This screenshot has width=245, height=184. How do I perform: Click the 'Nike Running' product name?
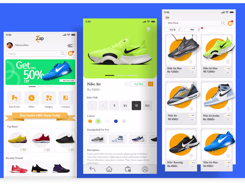click(x=175, y=163)
